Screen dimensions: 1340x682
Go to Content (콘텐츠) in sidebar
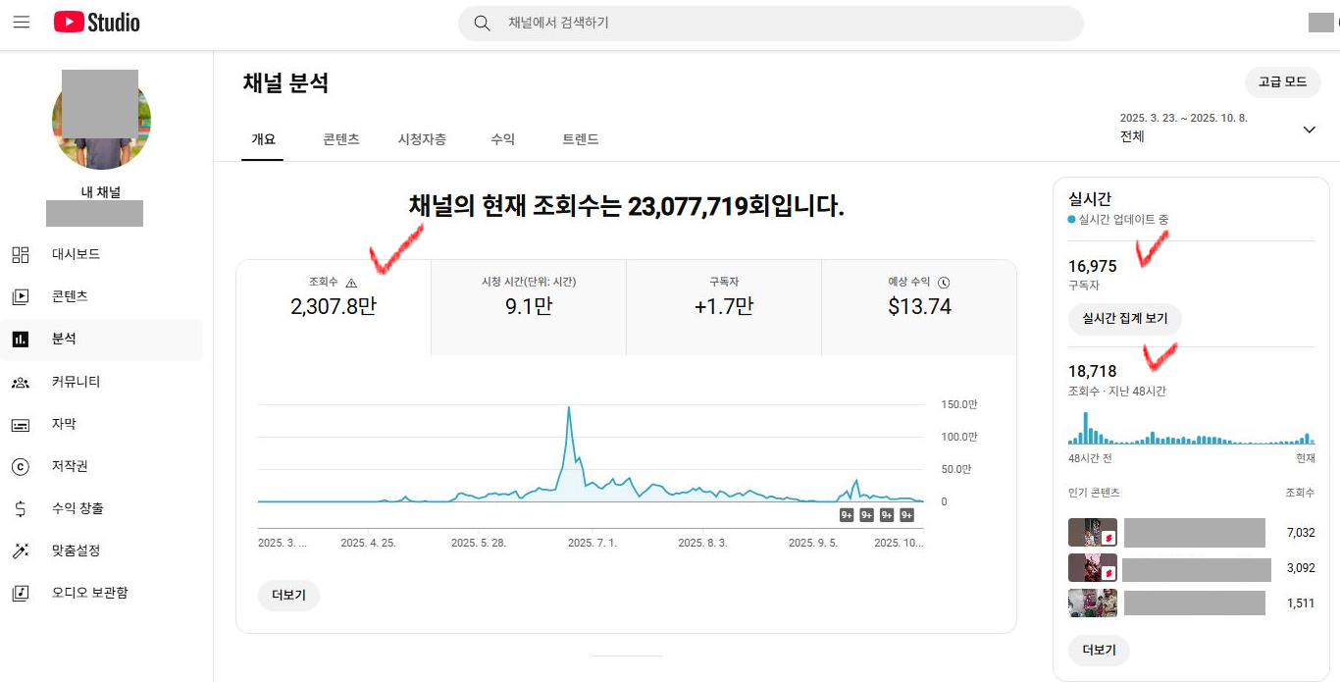click(x=70, y=296)
